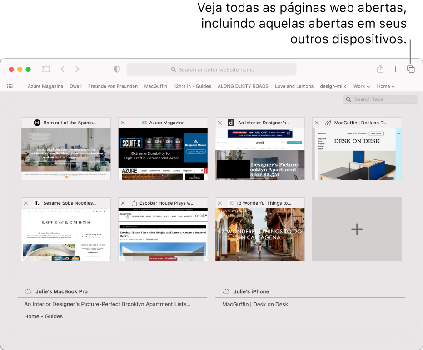Expand the Home bookmarks folder

(x=386, y=86)
